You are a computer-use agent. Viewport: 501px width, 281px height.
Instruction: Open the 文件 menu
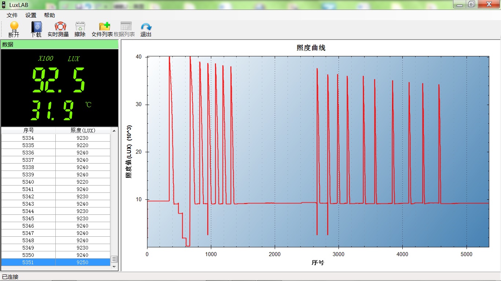coord(12,15)
